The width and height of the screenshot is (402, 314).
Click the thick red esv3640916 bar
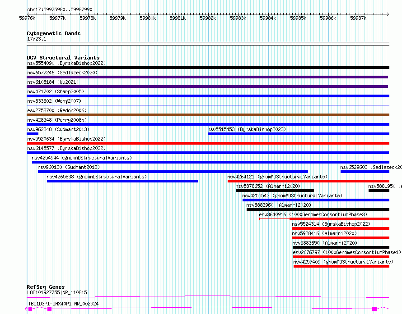(x=340, y=219)
